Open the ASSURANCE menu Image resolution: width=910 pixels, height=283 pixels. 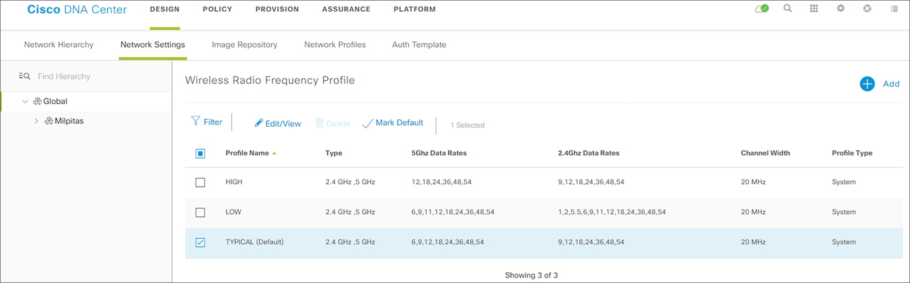346,9
